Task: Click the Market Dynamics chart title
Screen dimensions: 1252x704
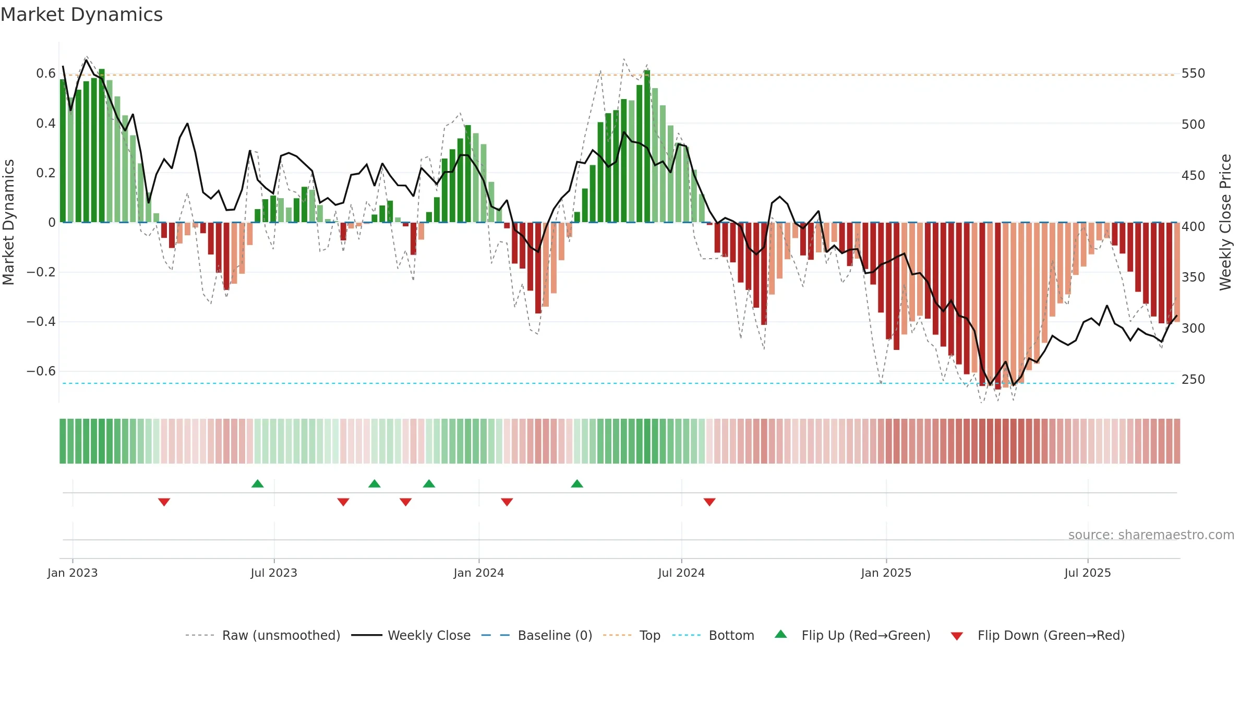Action: (x=82, y=15)
